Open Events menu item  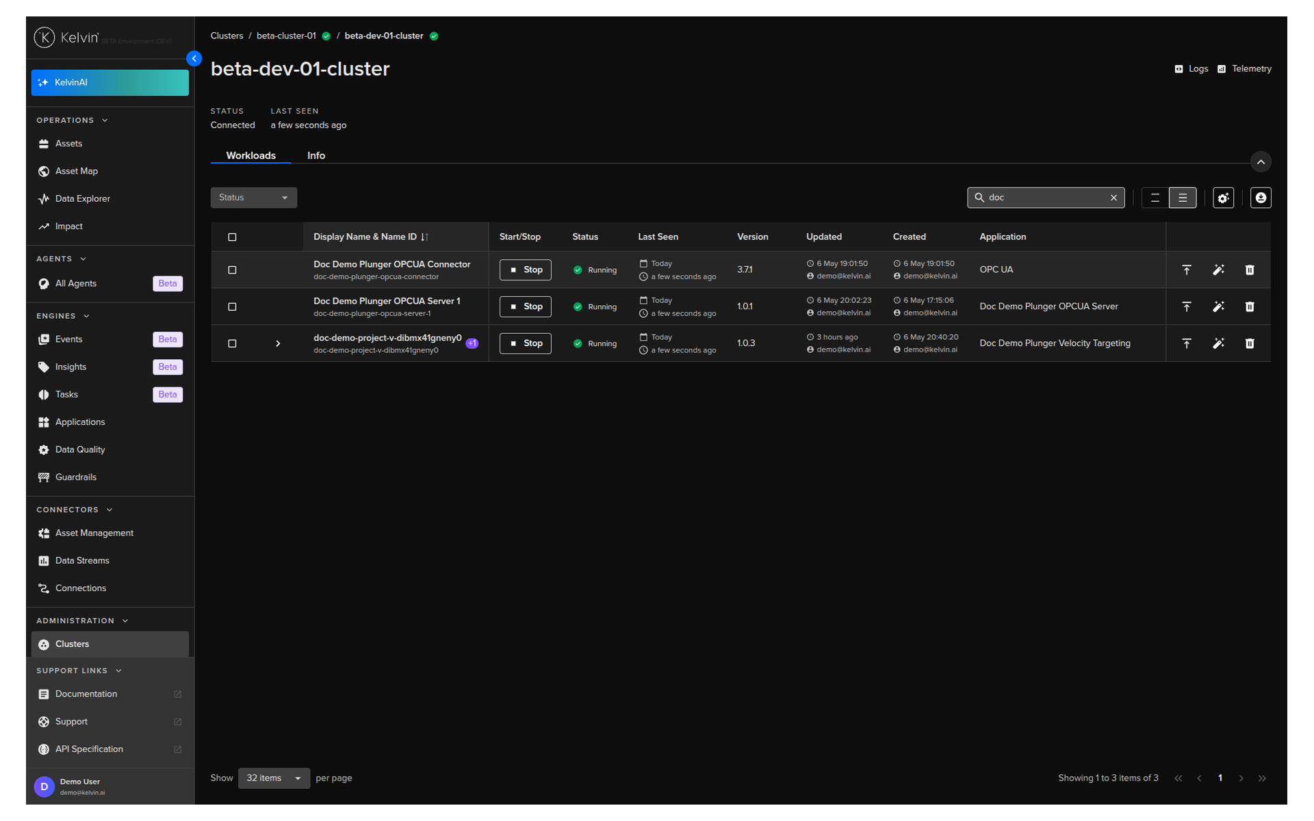click(x=109, y=339)
